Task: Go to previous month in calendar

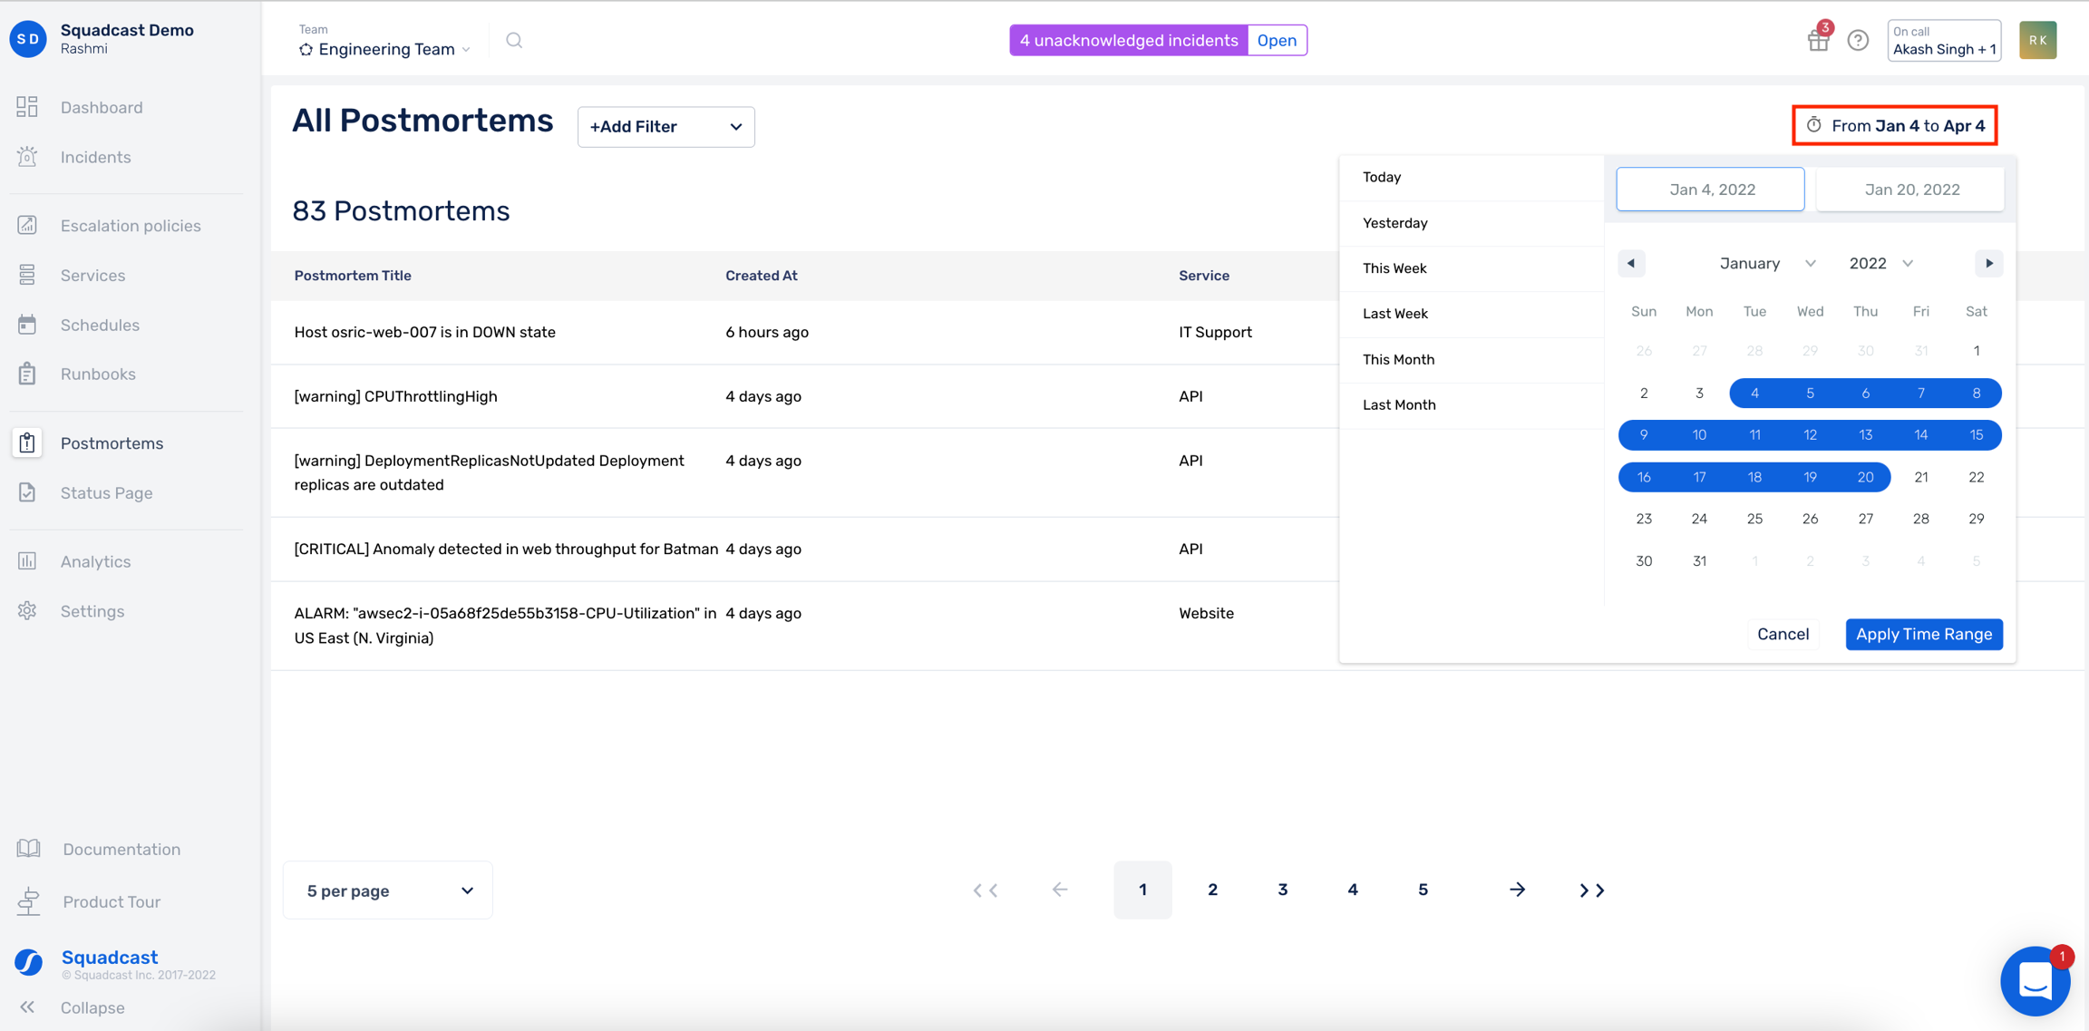Action: pyautogui.click(x=1631, y=264)
